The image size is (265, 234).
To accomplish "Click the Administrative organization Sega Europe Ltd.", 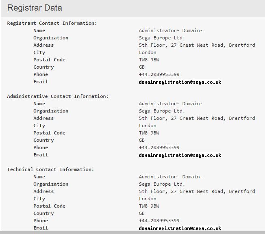I will click(x=162, y=111).
